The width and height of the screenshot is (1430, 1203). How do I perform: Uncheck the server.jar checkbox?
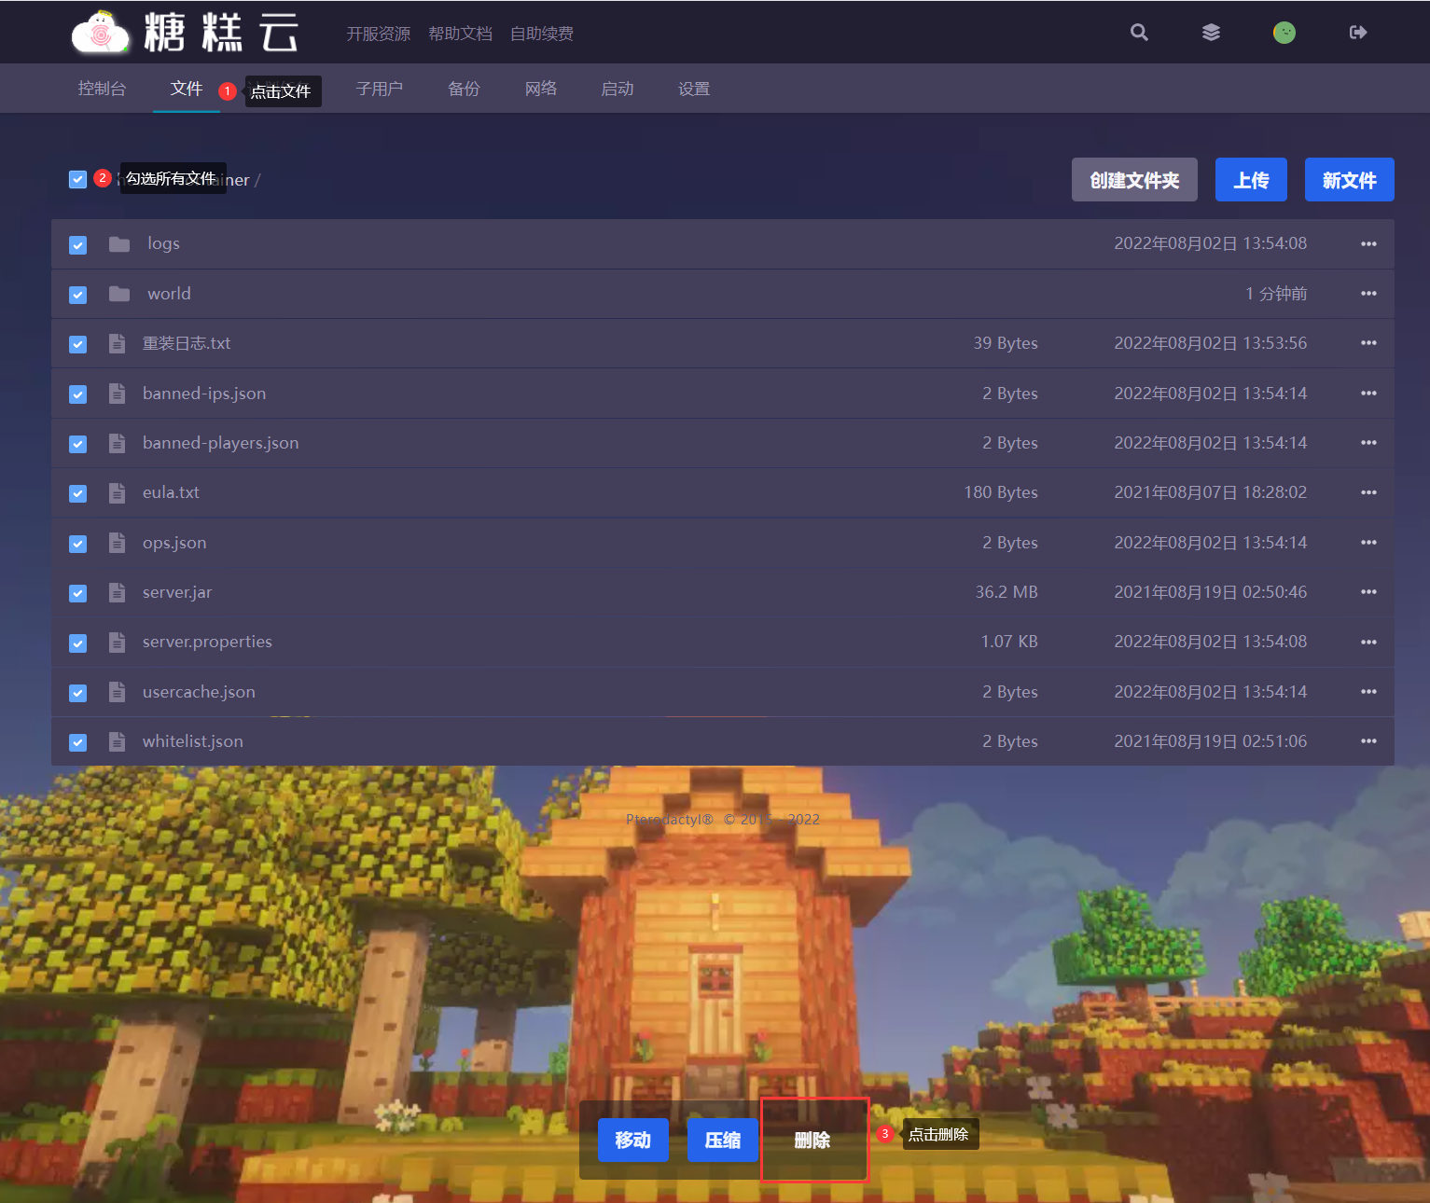click(78, 593)
